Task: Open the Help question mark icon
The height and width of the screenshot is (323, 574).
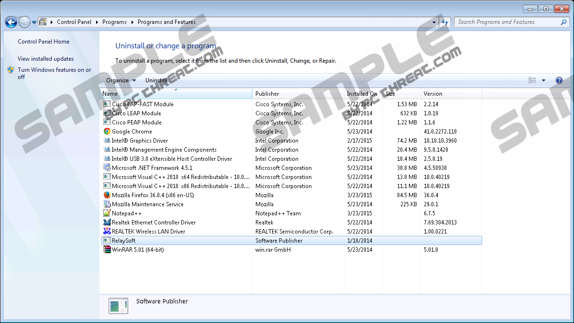Action: tap(559, 80)
